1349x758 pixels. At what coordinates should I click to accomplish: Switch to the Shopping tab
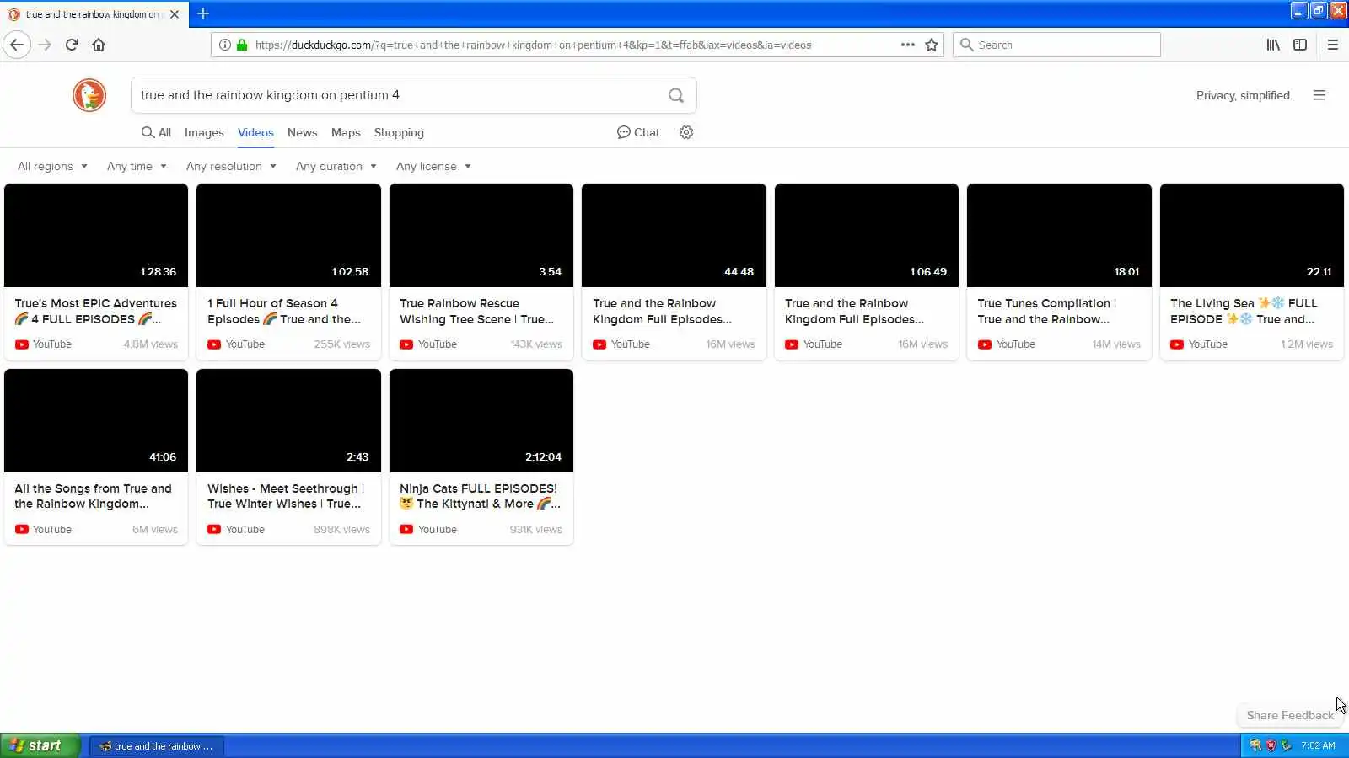click(x=399, y=132)
